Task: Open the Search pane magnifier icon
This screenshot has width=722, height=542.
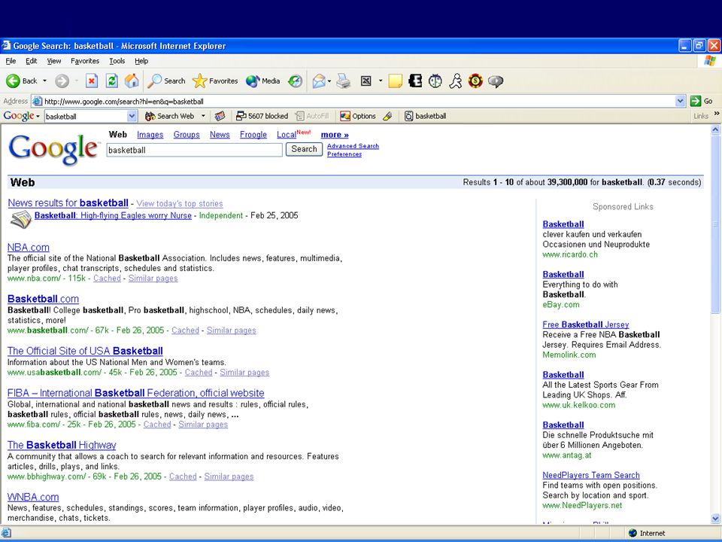Action: [166, 81]
